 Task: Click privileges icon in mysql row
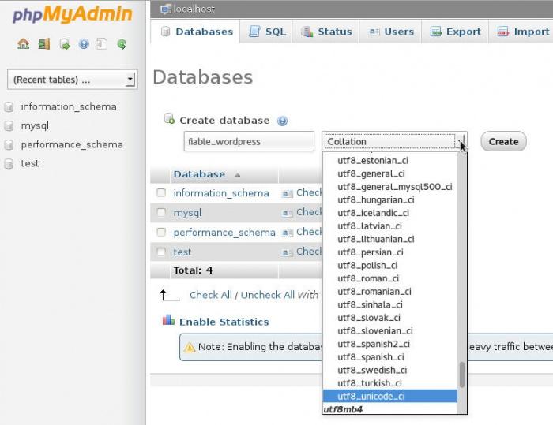click(x=288, y=213)
